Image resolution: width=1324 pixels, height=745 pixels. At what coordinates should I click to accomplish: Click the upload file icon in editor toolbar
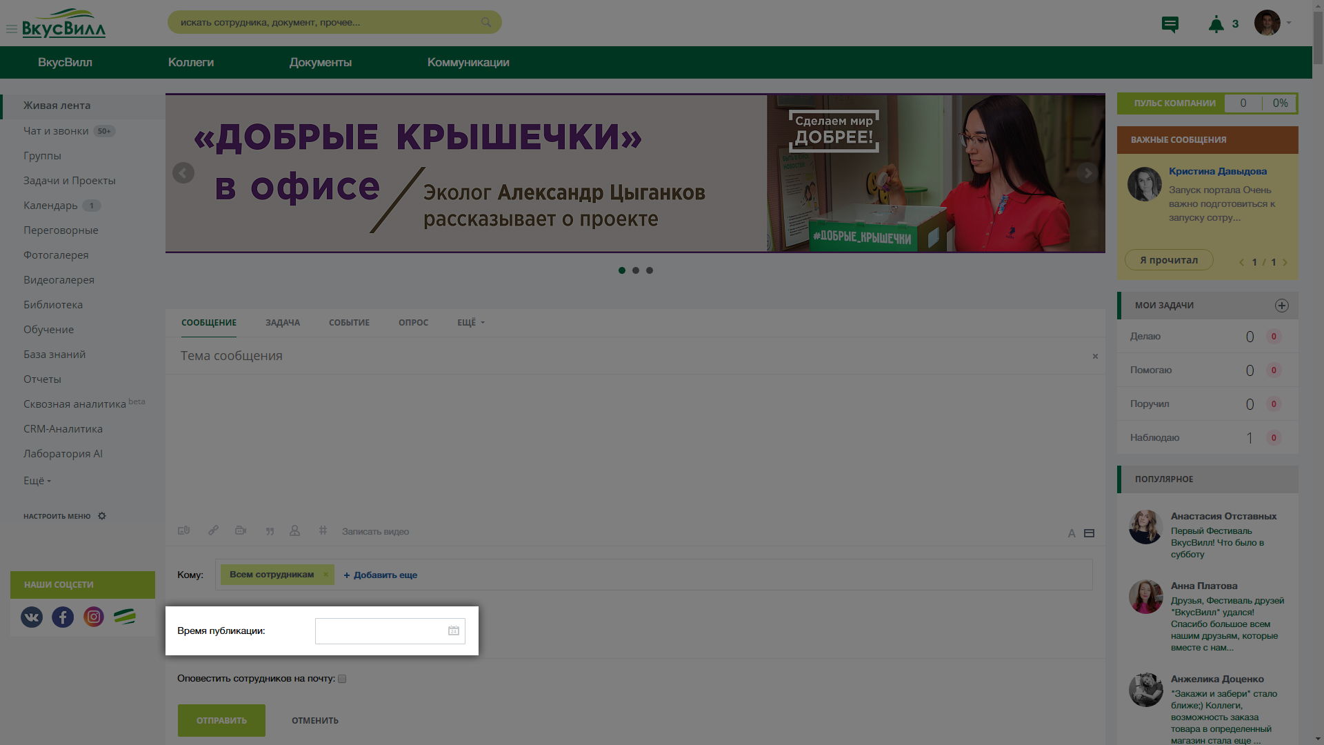point(183,530)
